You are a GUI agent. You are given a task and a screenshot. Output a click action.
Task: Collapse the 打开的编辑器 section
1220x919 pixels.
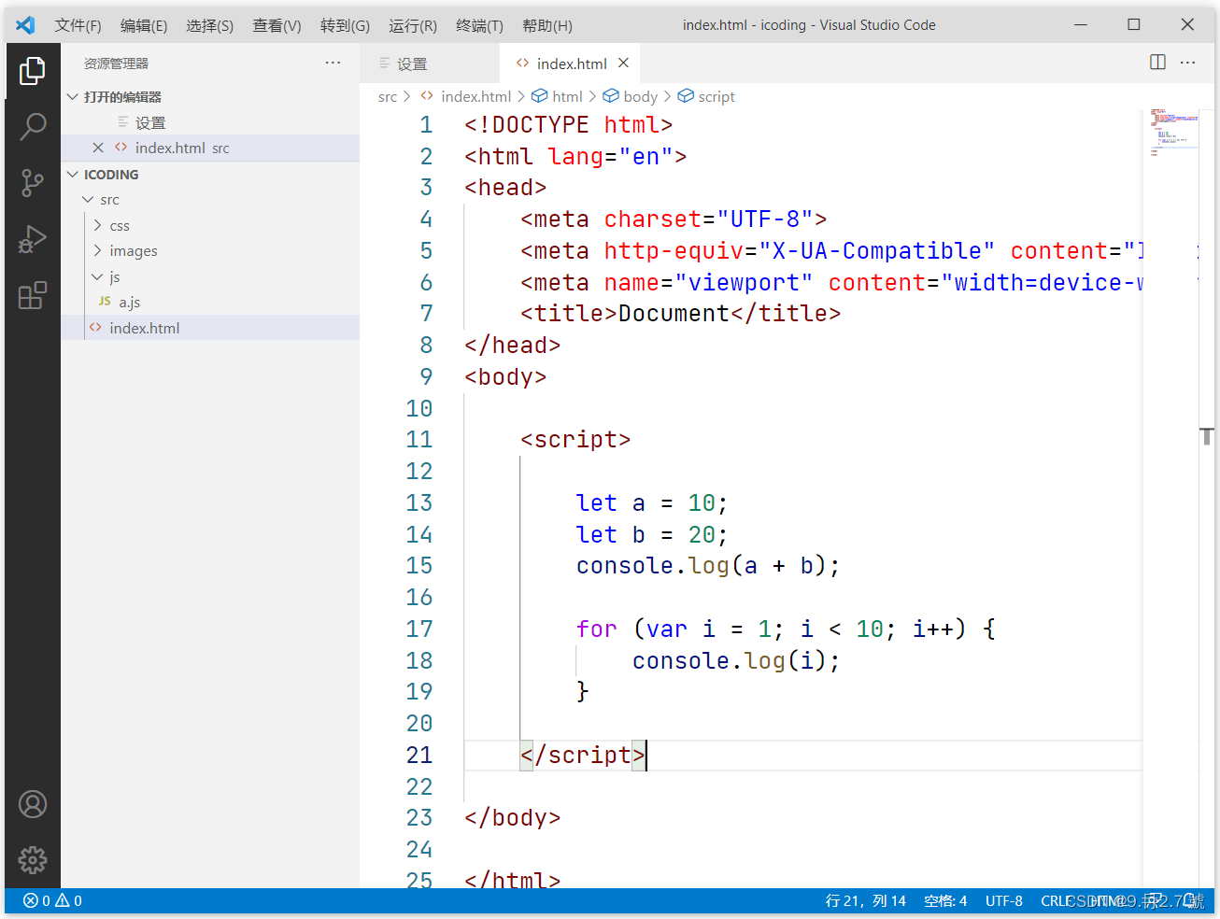(210, 97)
